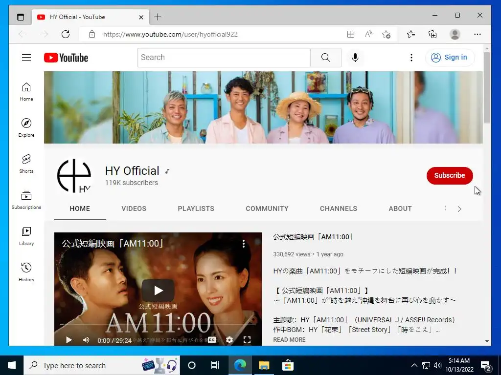View site information lock icon

tap(92, 34)
